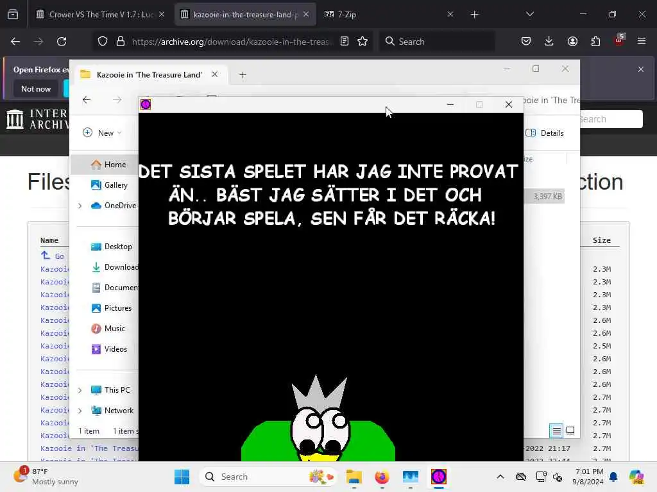Open the taskbar clock and date
The width and height of the screenshot is (657, 492).
tap(588, 477)
